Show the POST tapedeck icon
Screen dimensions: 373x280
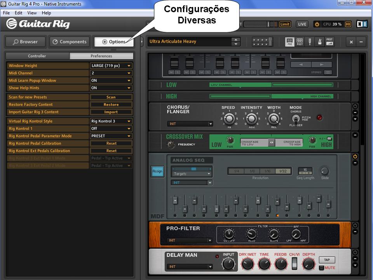[x=300, y=42]
